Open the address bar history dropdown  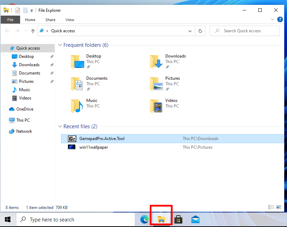190,31
